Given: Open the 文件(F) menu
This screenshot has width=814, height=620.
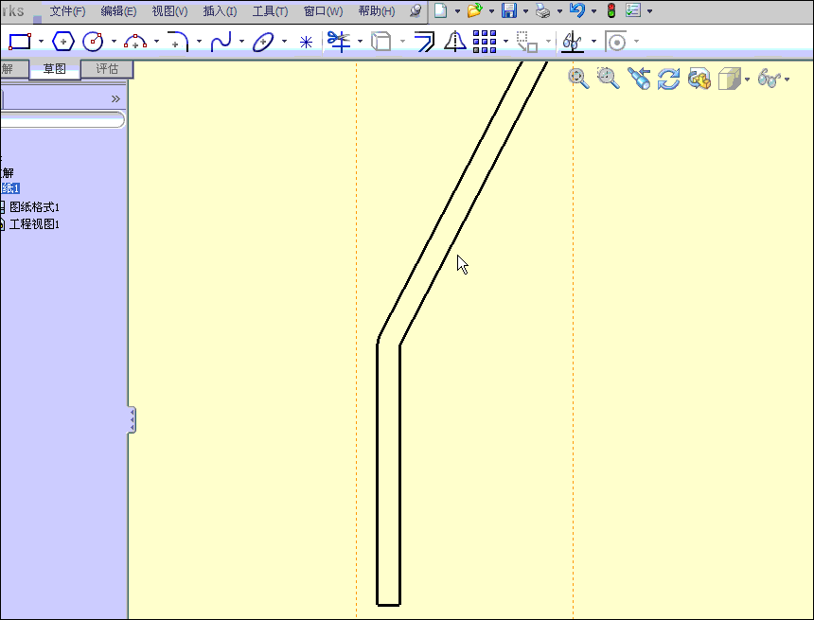Looking at the screenshot, I should pyautogui.click(x=67, y=11).
